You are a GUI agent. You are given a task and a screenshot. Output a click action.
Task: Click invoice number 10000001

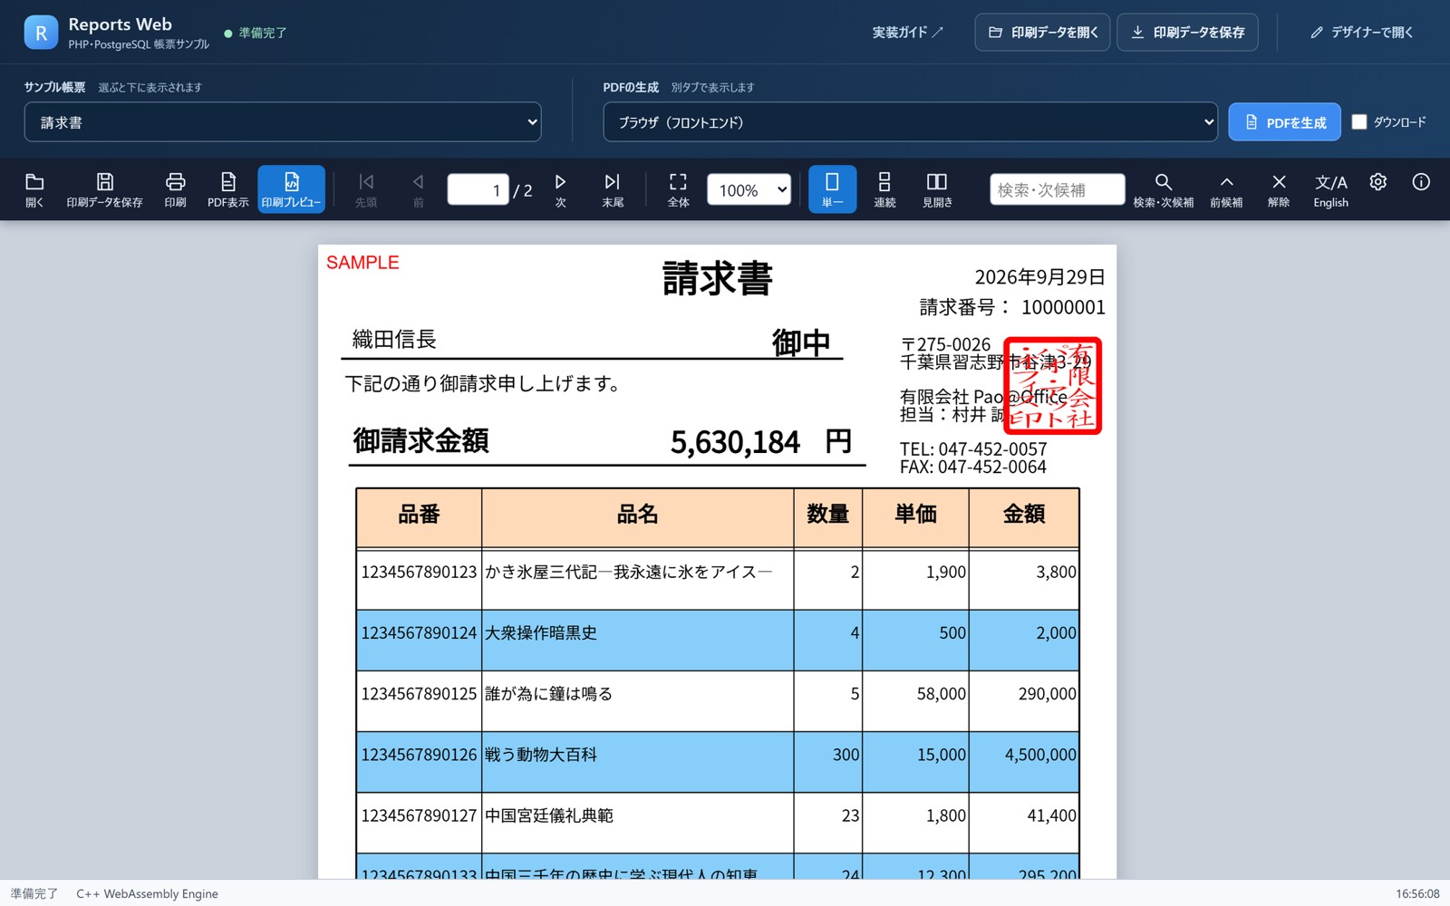click(x=1063, y=307)
